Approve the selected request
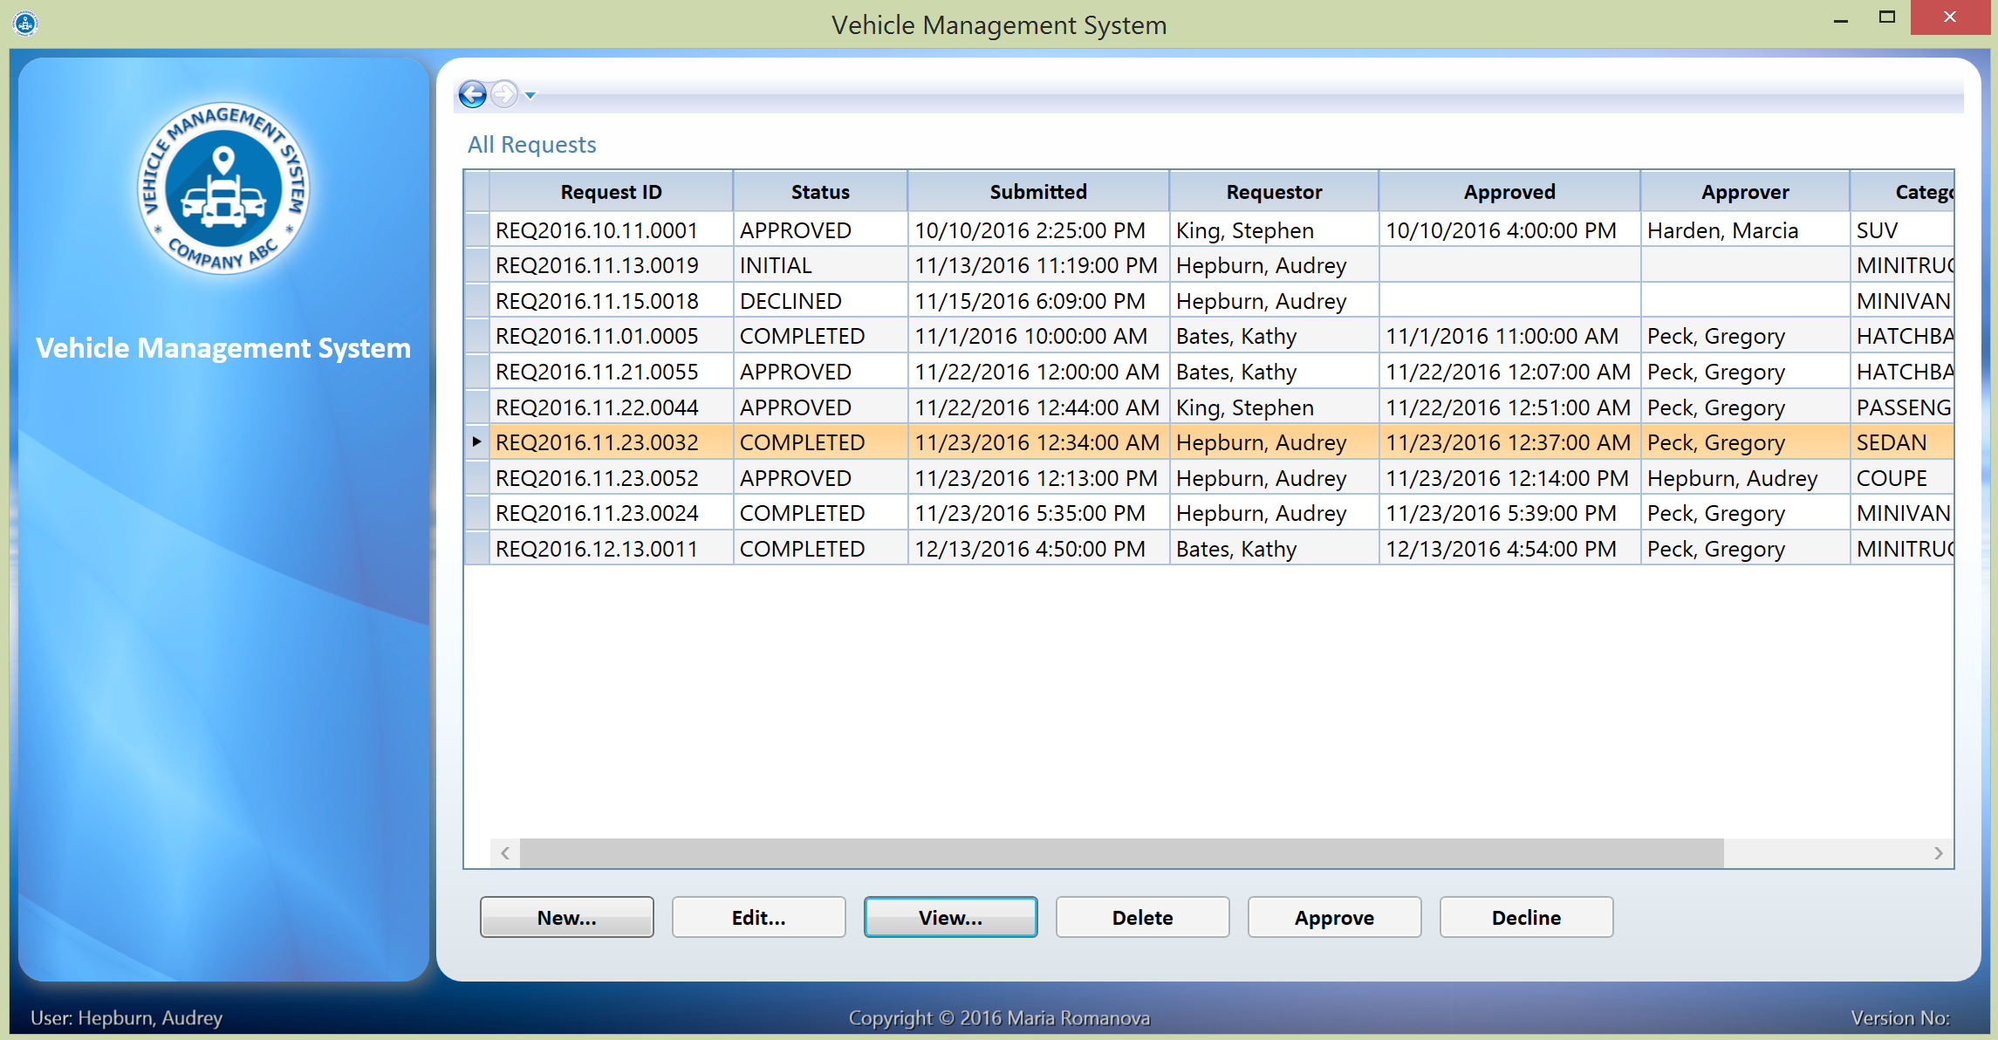The width and height of the screenshot is (1998, 1040). tap(1334, 917)
